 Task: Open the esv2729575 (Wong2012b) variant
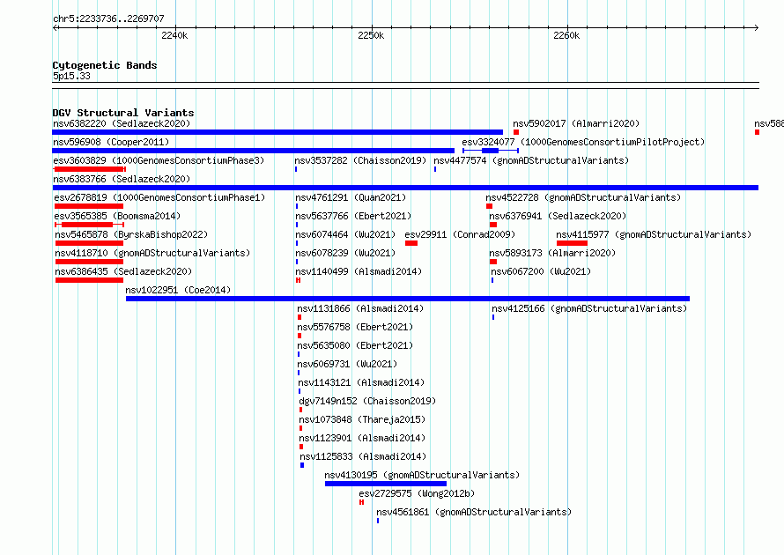coord(417,493)
